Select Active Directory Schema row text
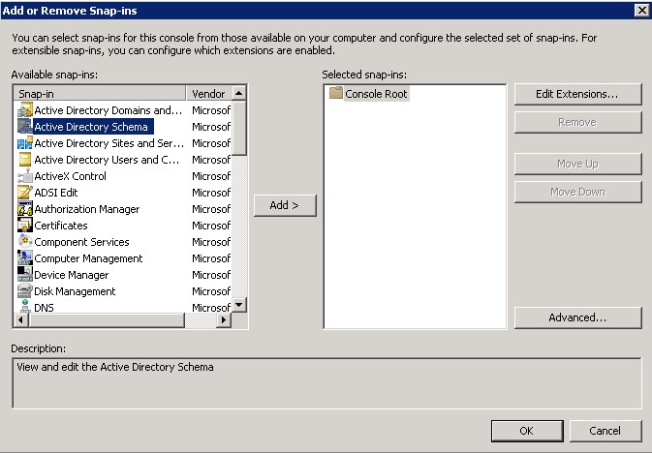Viewport: 652px width, 453px height. click(x=91, y=127)
